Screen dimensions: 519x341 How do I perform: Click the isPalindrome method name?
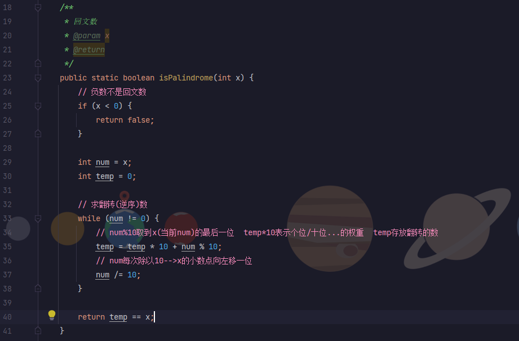coord(186,78)
